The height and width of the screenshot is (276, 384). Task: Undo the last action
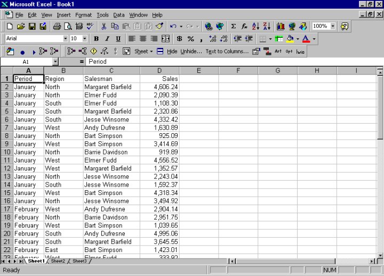click(x=173, y=26)
